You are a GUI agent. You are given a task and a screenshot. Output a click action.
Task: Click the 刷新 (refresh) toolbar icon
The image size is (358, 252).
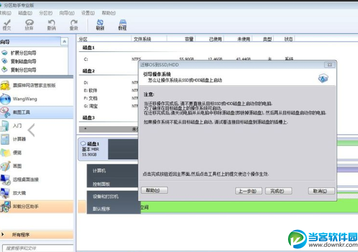[x=100, y=25]
